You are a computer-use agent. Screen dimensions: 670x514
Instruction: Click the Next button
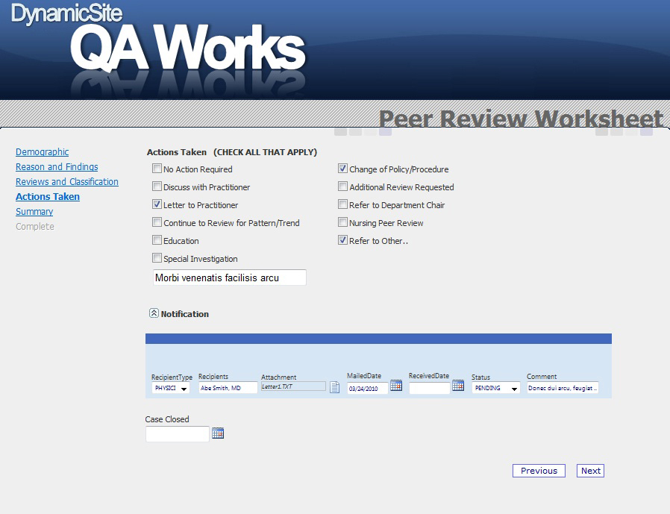(590, 471)
